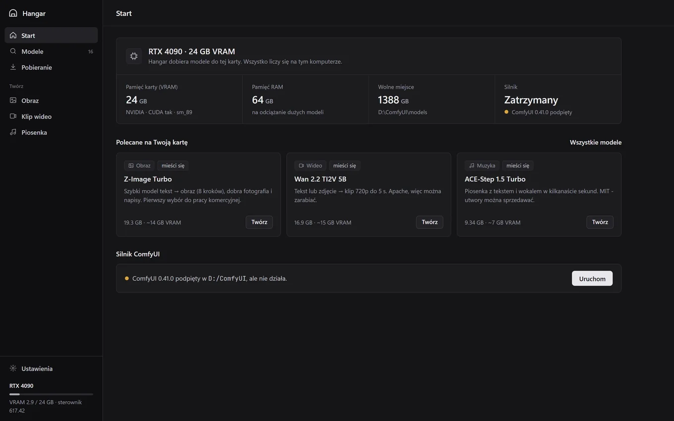Click the 'mieści się' tag on Wan 2.2
The image size is (674, 421).
click(x=344, y=165)
